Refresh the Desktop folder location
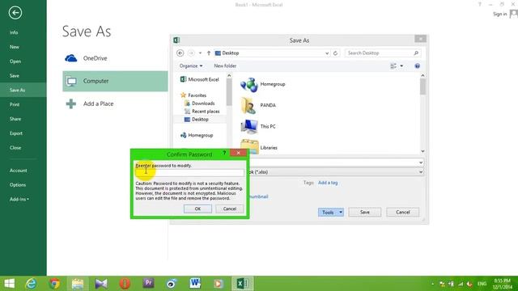The width and height of the screenshot is (518, 291). click(335, 53)
